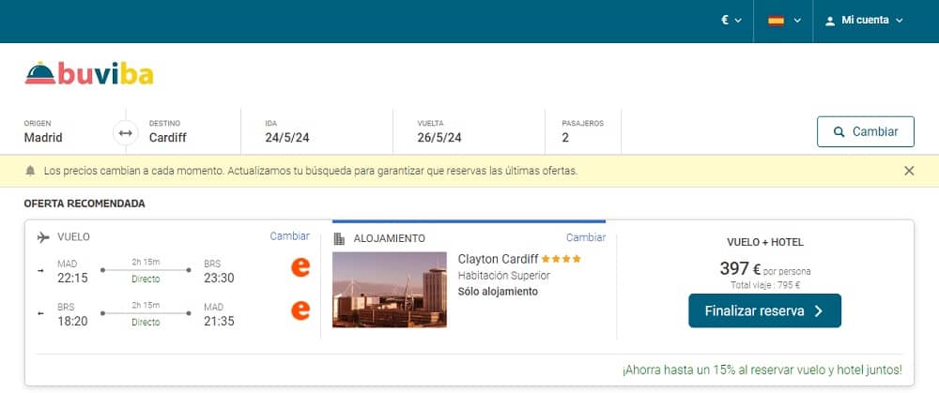The width and height of the screenshot is (939, 393).
Task: Click Cambiar link in the Vuelo section
Action: (x=290, y=236)
